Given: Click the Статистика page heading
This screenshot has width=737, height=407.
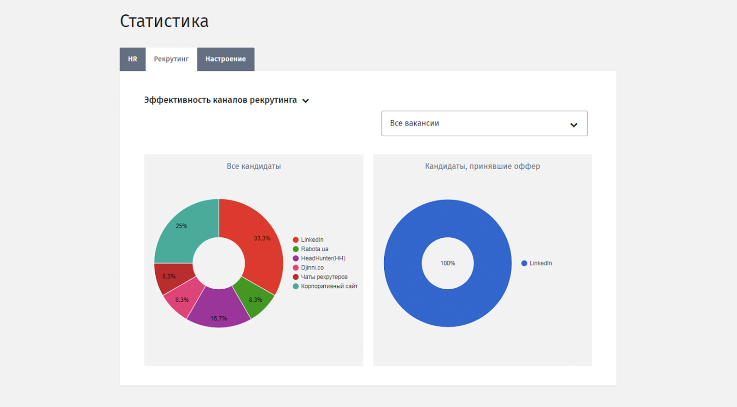Looking at the screenshot, I should (164, 21).
